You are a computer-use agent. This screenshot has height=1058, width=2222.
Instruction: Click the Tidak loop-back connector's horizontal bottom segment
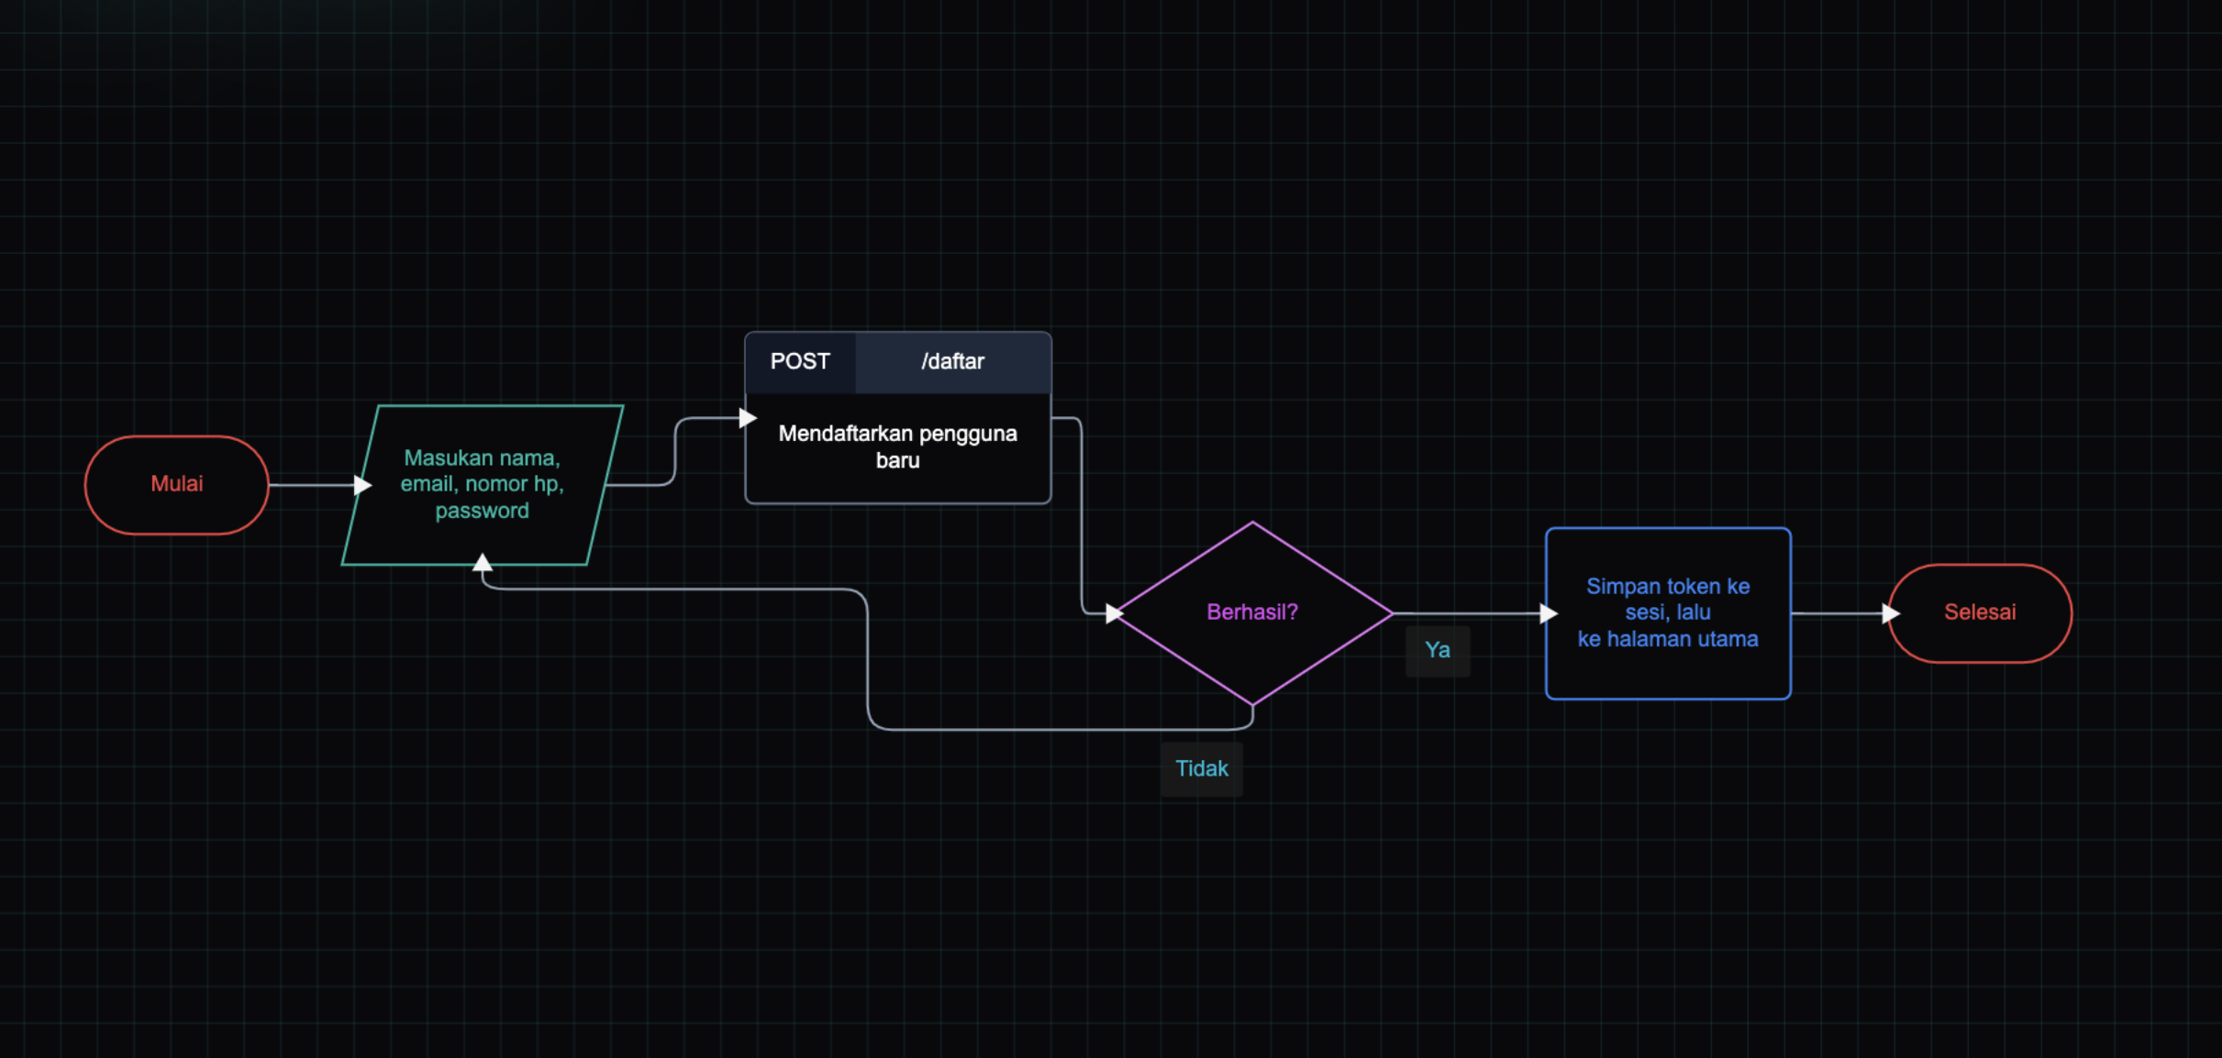tap(1055, 730)
